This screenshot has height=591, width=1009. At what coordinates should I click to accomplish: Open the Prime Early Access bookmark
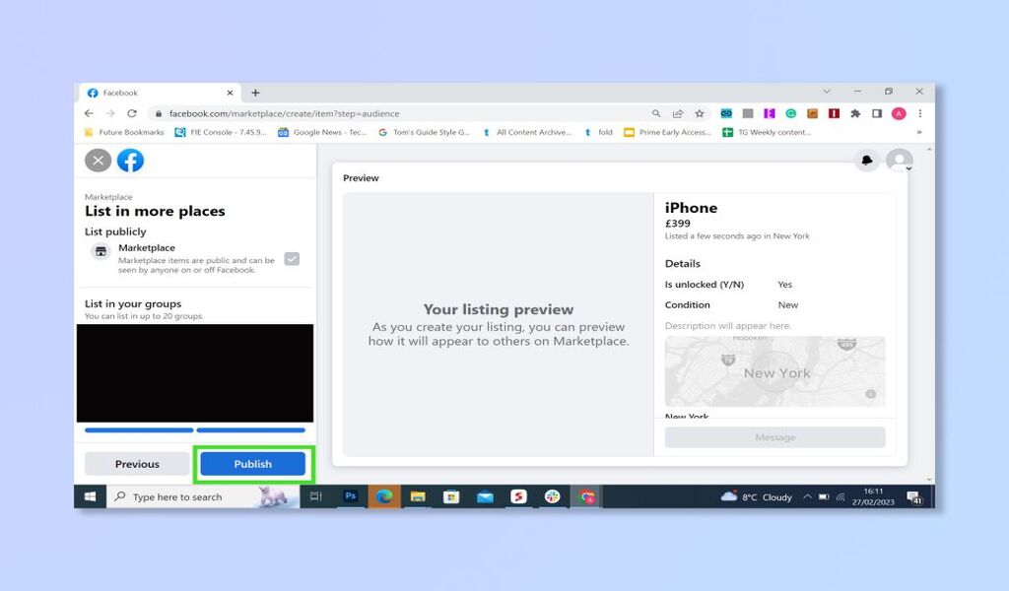(x=667, y=132)
